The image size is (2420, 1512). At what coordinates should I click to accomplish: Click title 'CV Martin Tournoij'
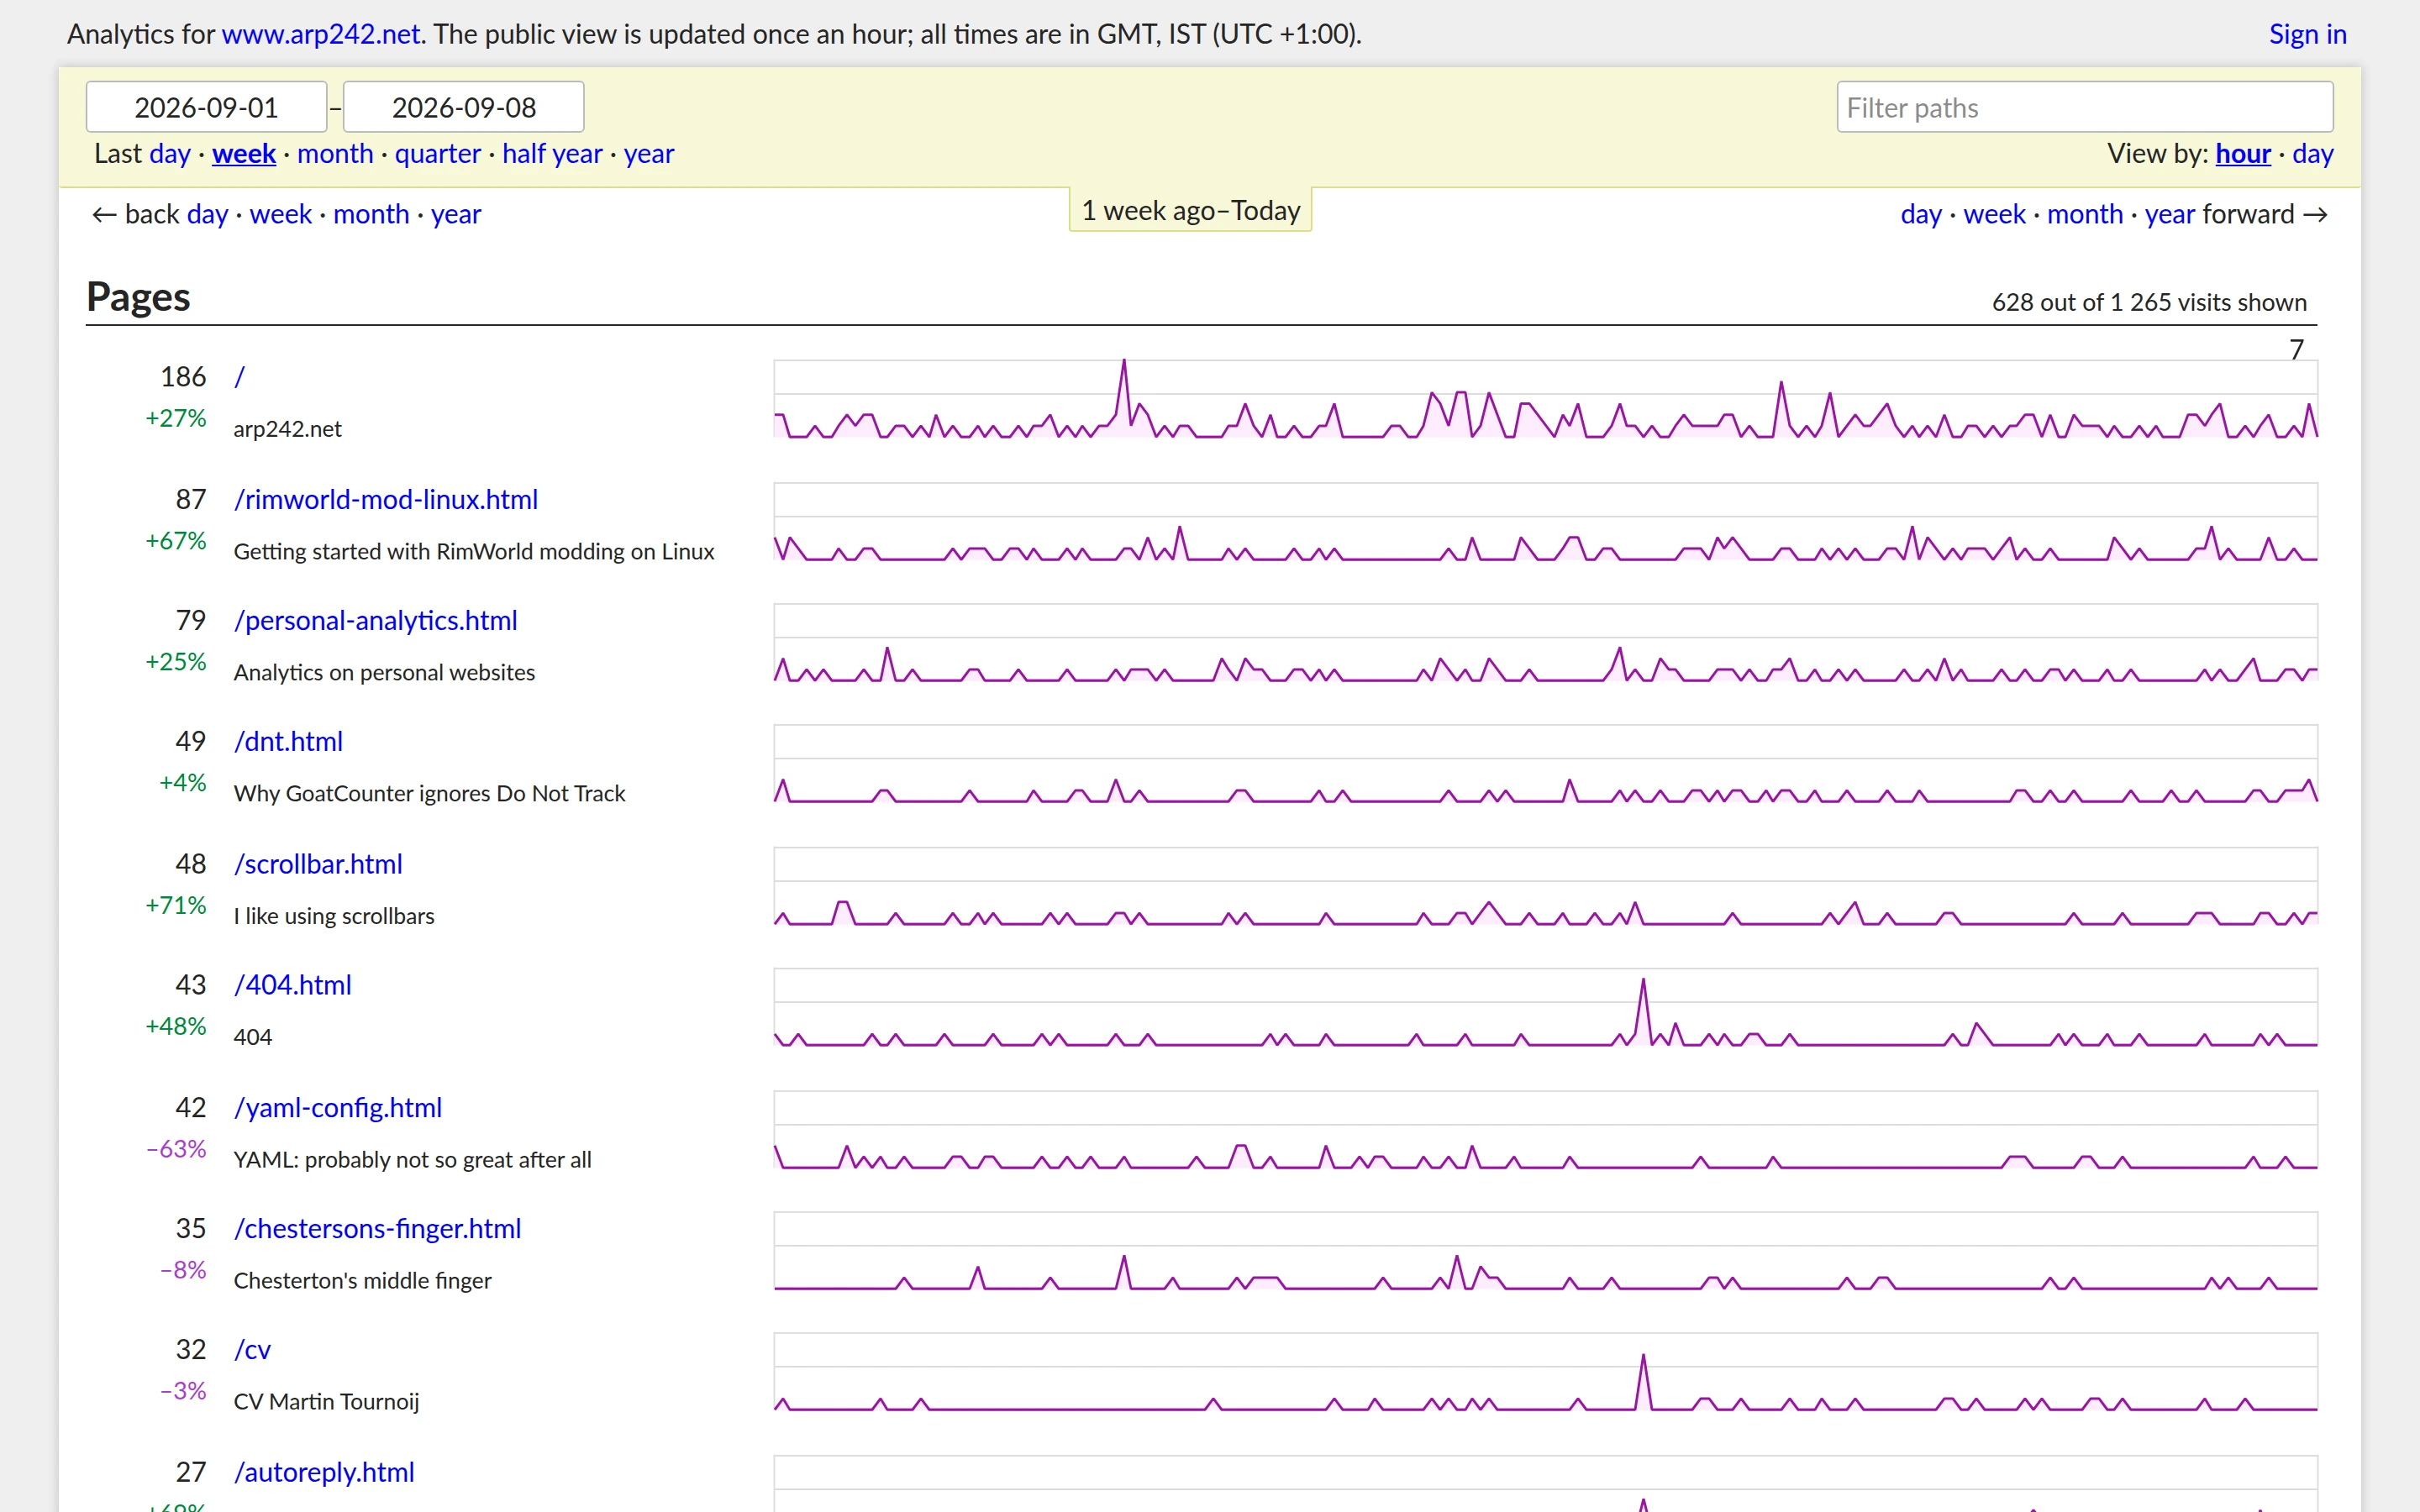tap(326, 1402)
